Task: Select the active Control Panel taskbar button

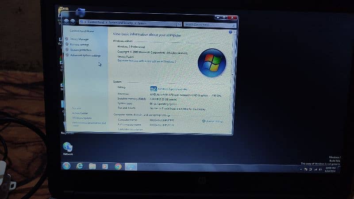Action: coord(131,167)
